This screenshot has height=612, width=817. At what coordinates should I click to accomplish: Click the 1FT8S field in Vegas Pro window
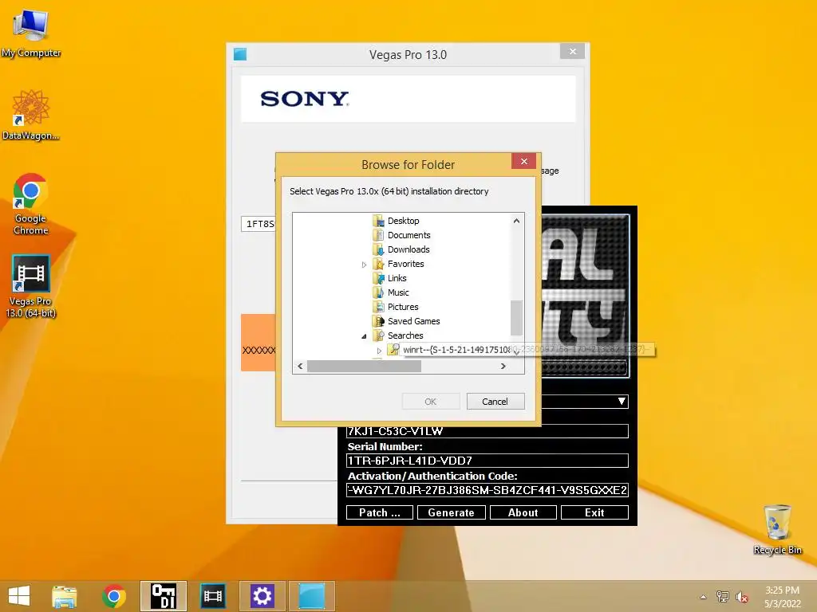[x=259, y=224]
